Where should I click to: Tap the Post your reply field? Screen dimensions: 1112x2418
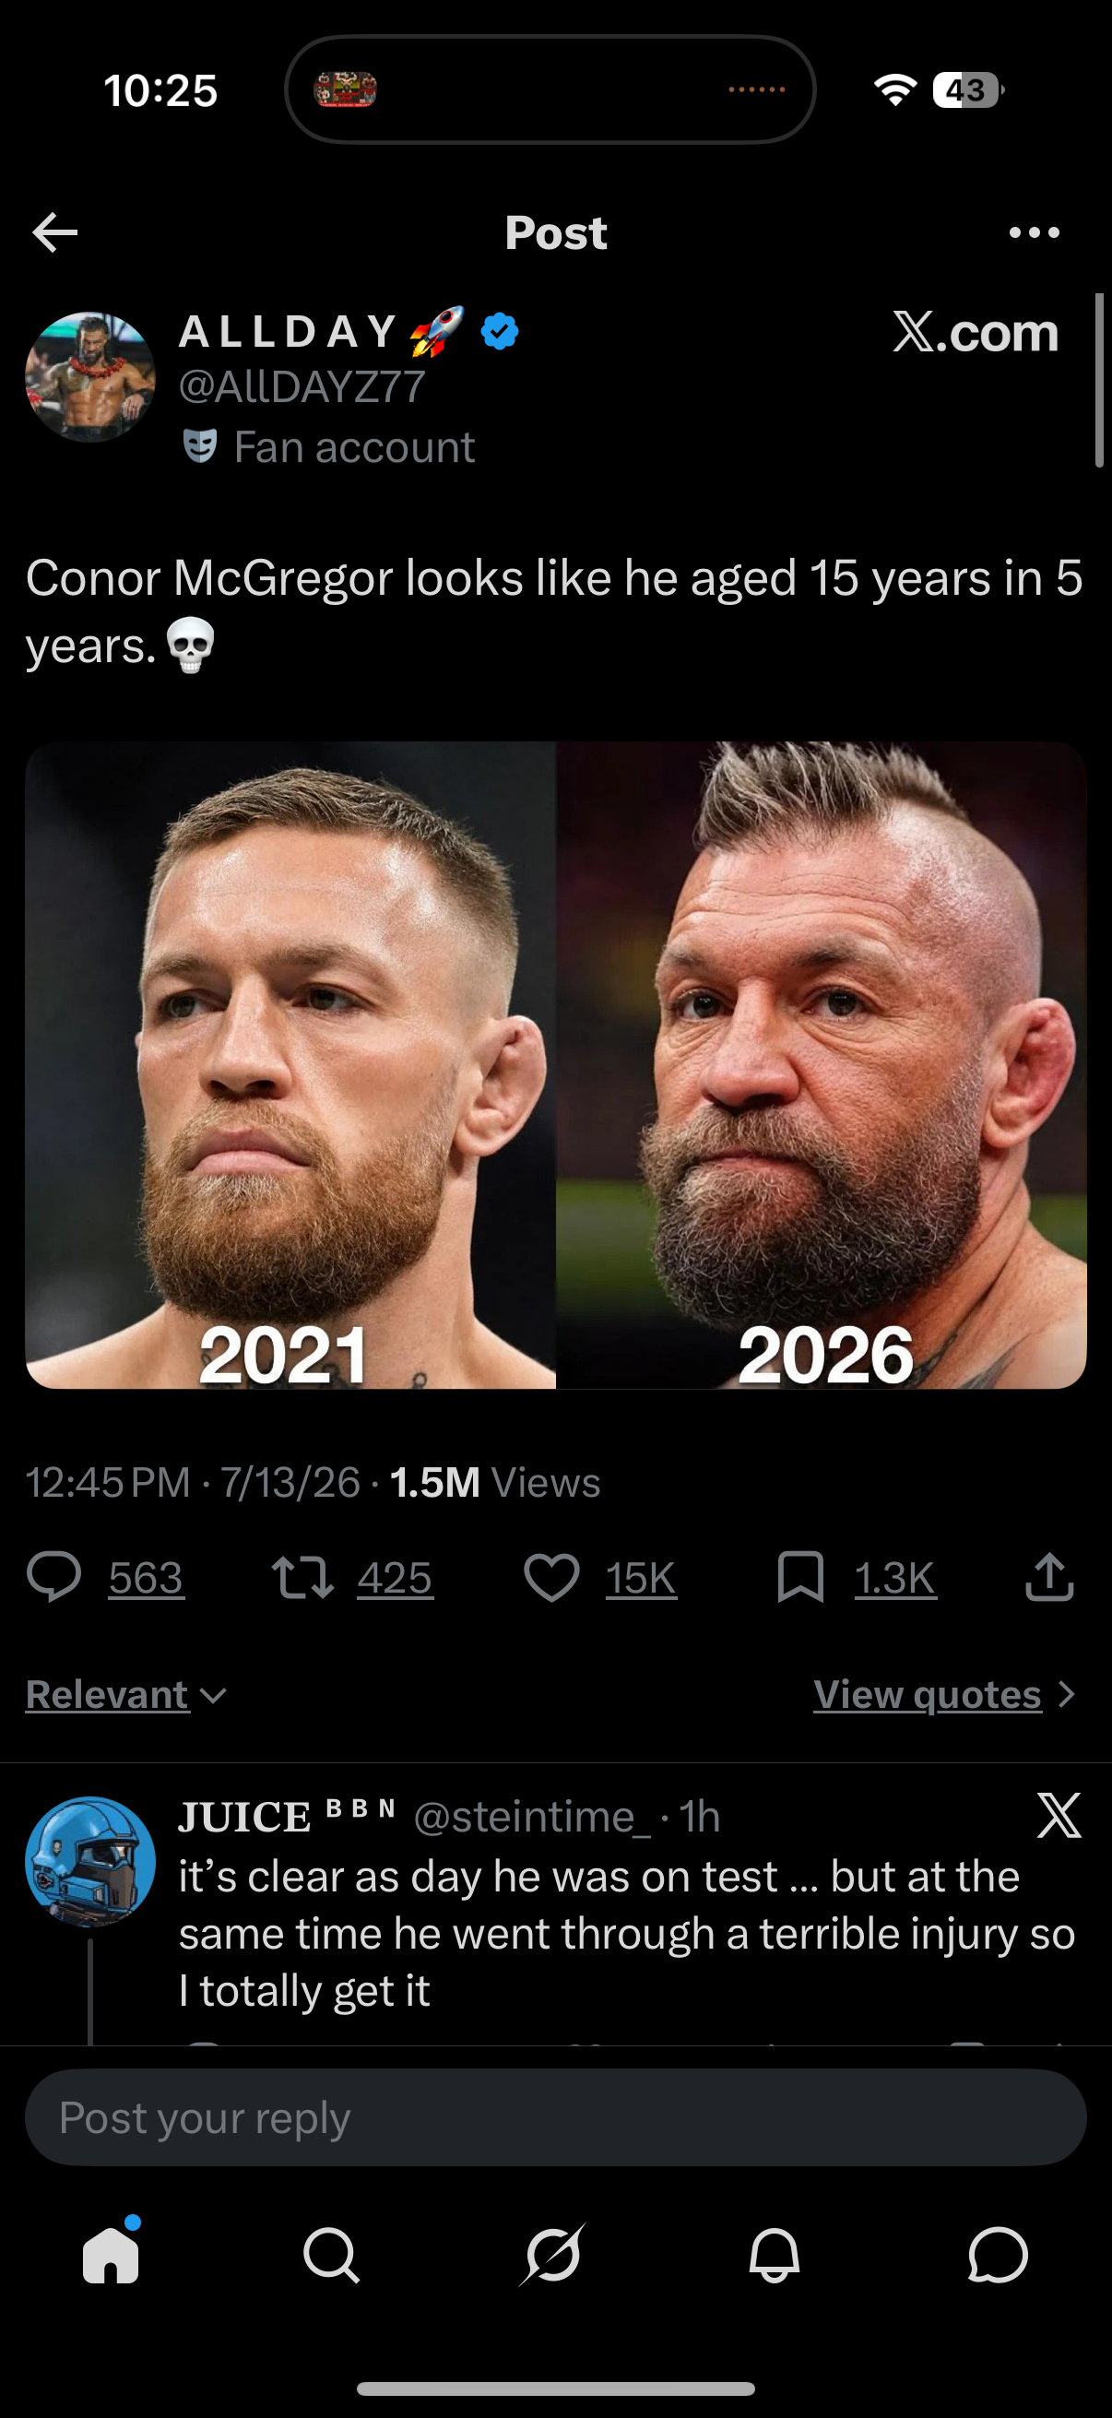(555, 2117)
